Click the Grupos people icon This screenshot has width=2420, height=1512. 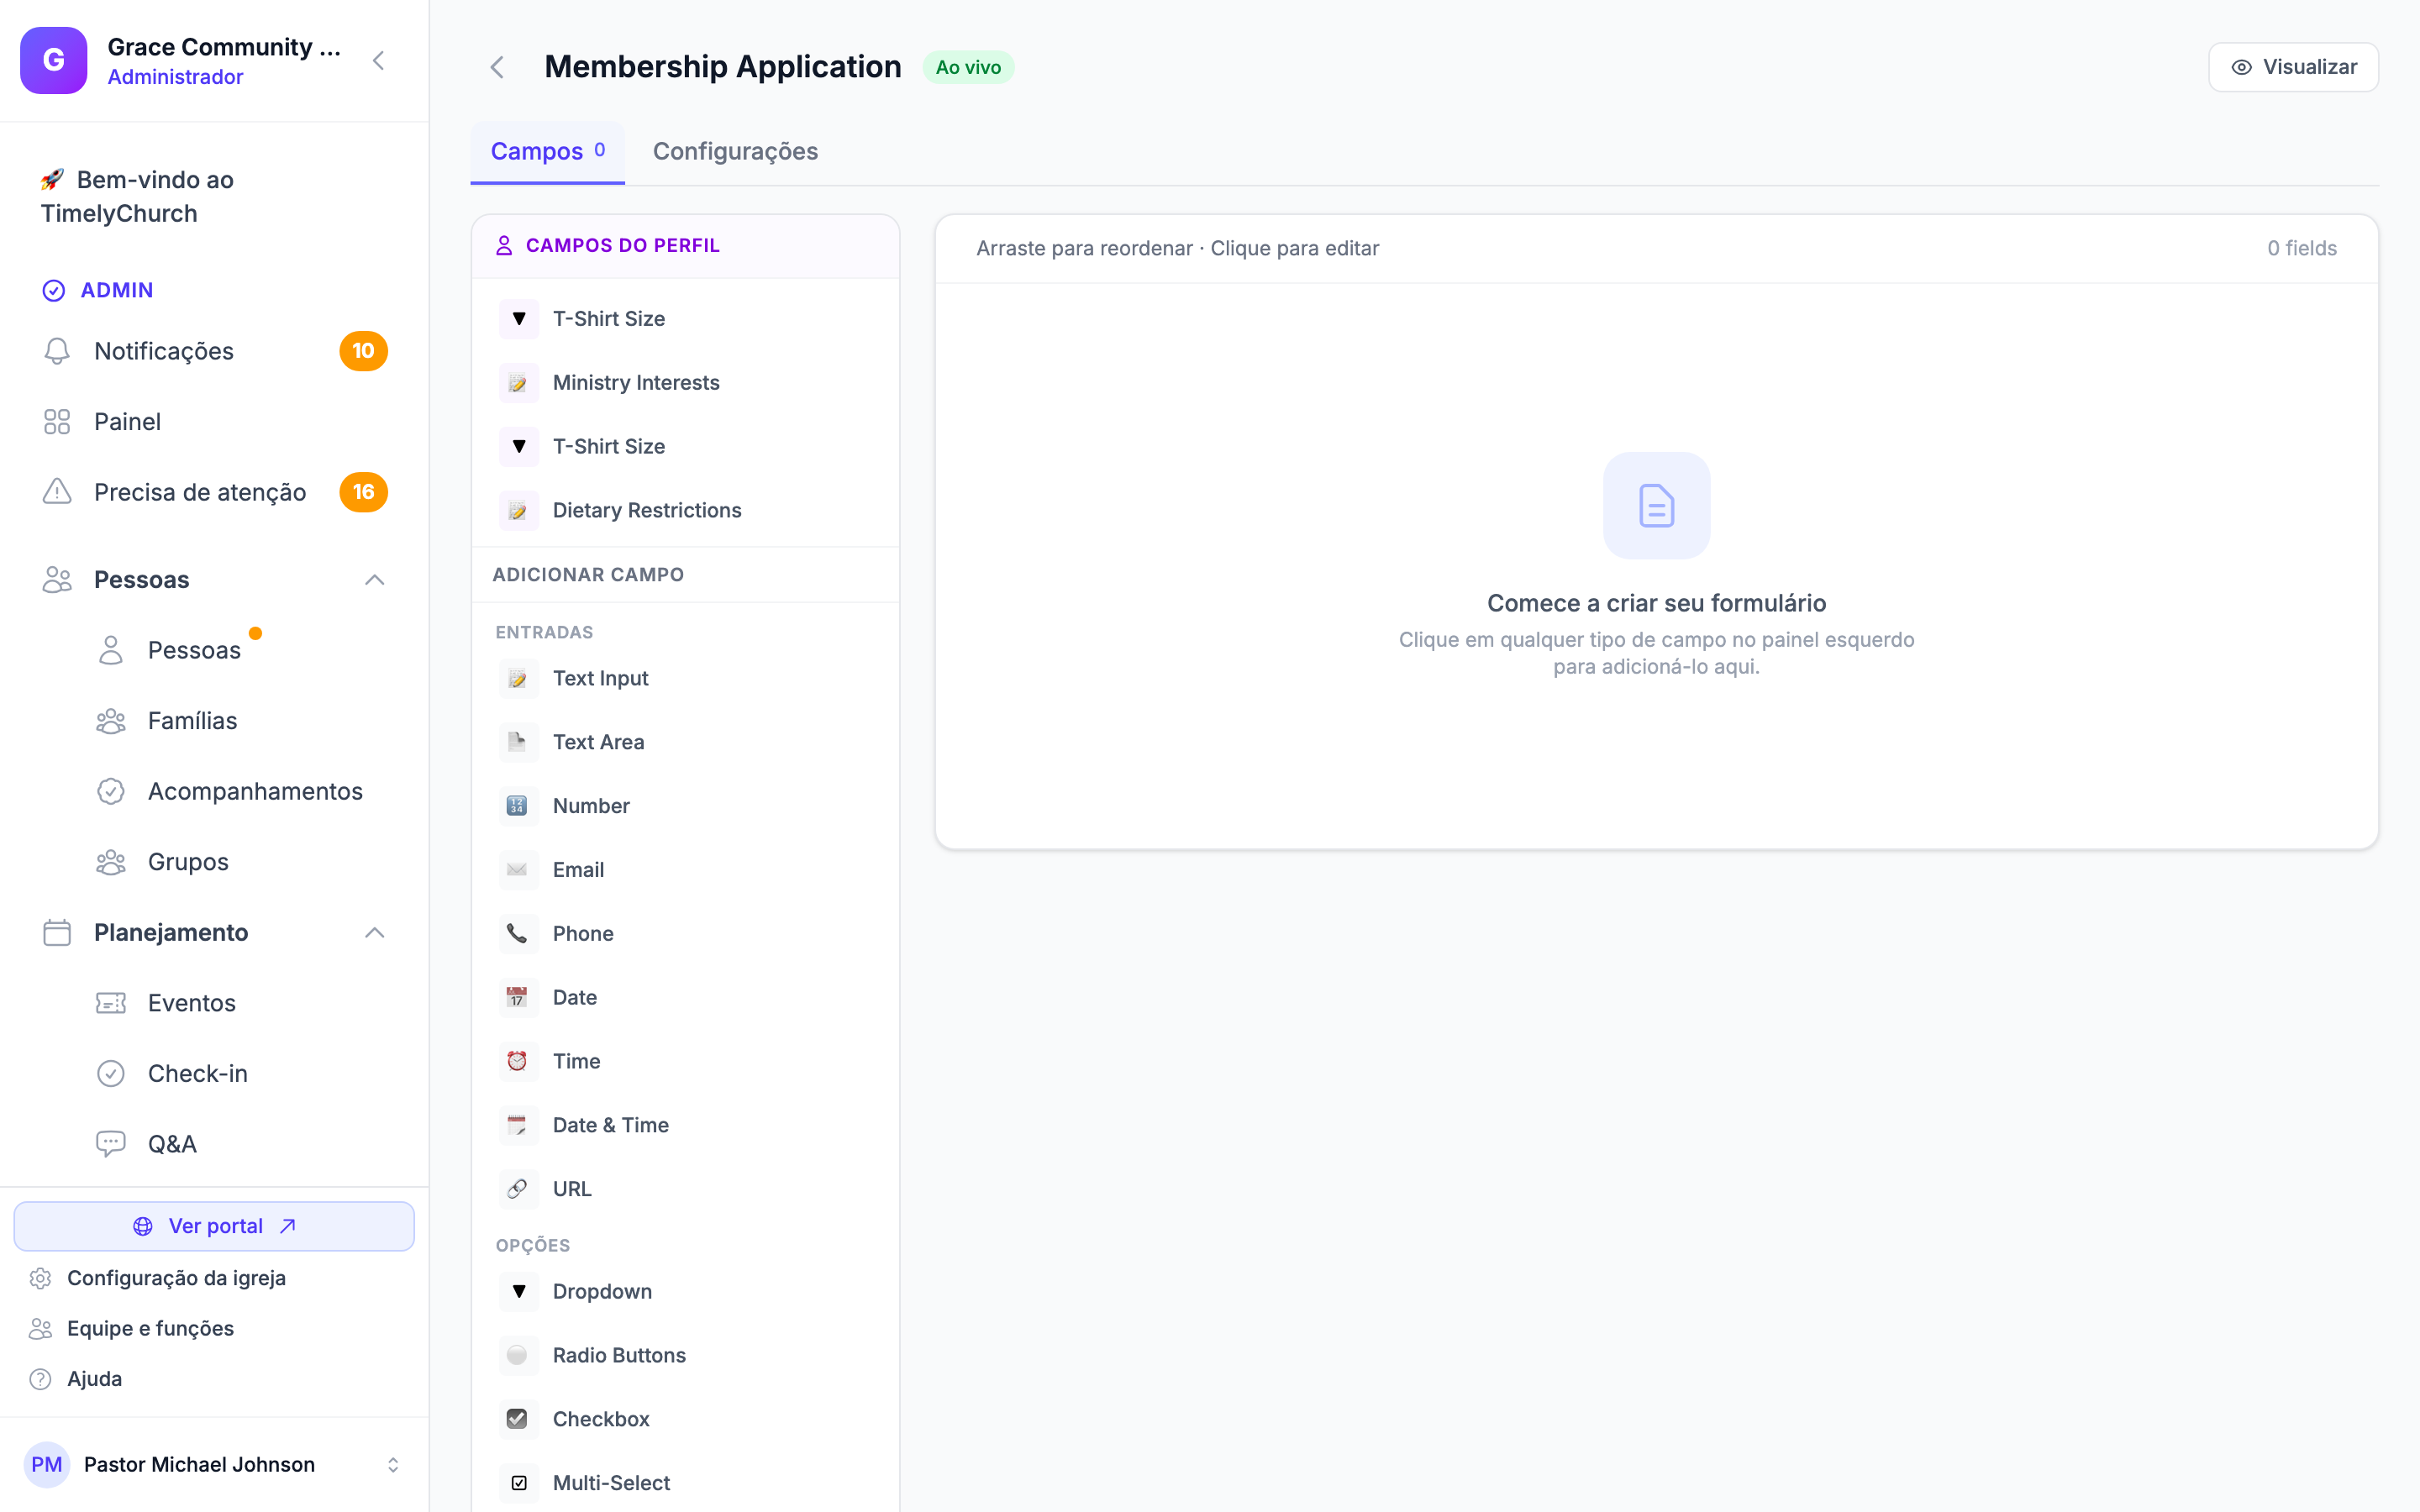click(x=111, y=862)
